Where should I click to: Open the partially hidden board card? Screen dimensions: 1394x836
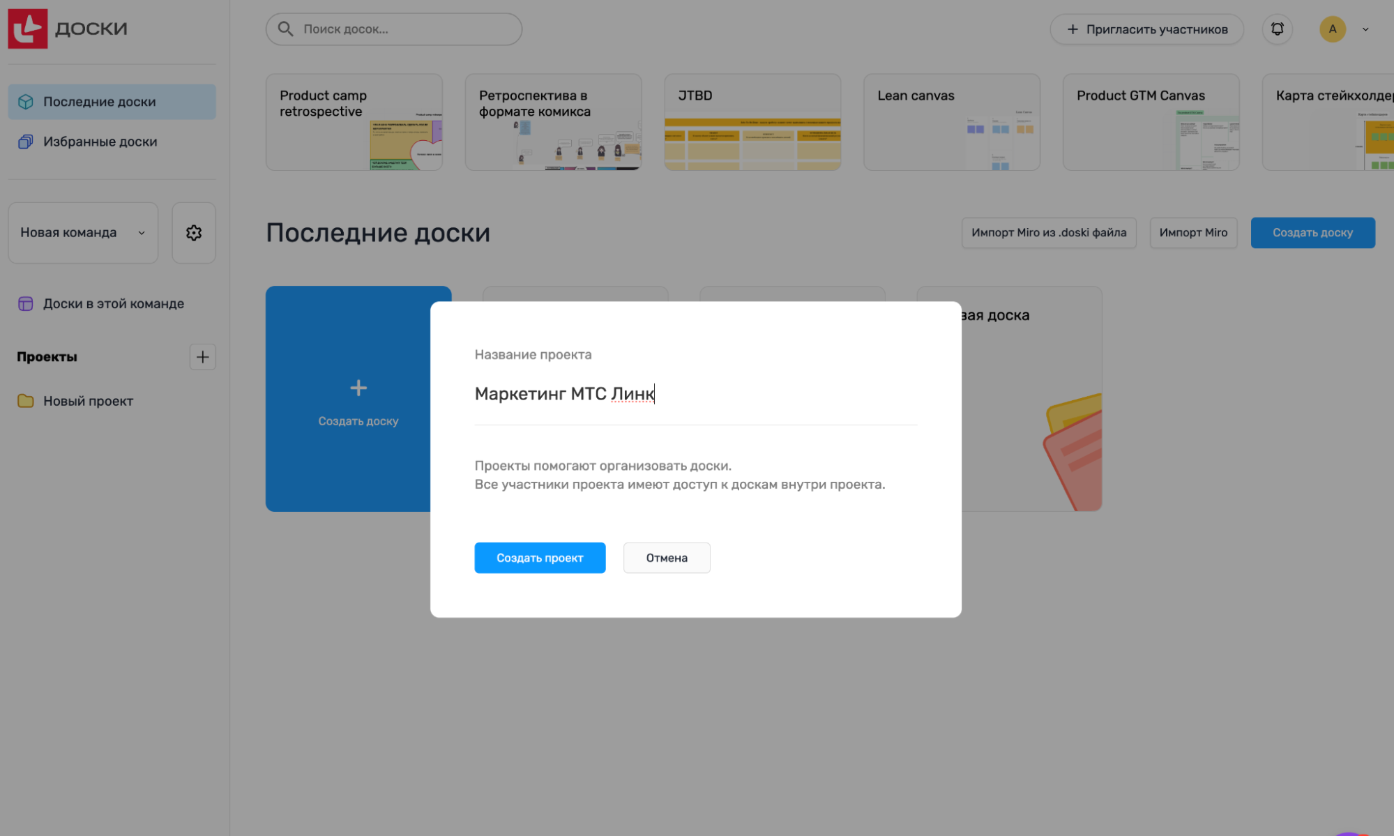click(1032, 399)
